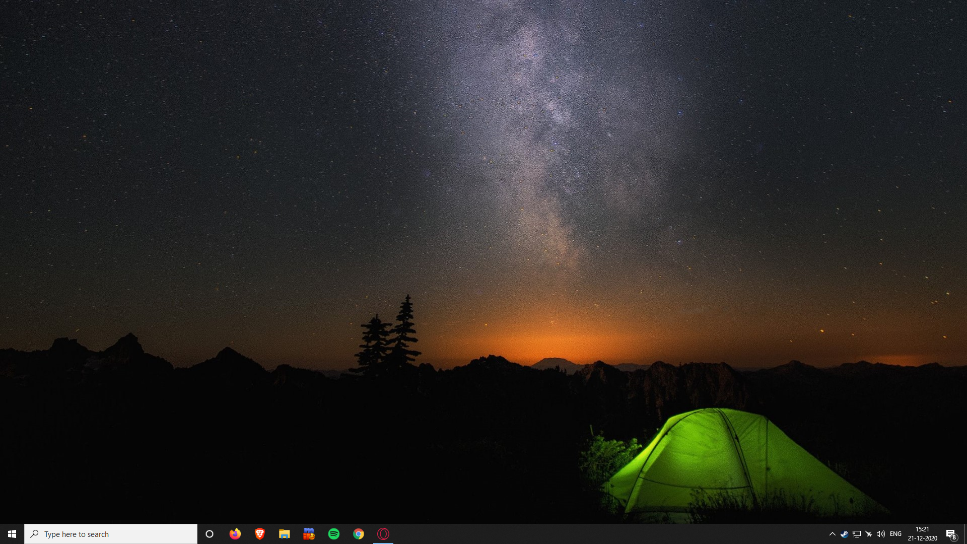Open the Windows Start menu
The height and width of the screenshot is (544, 967).
coord(12,534)
